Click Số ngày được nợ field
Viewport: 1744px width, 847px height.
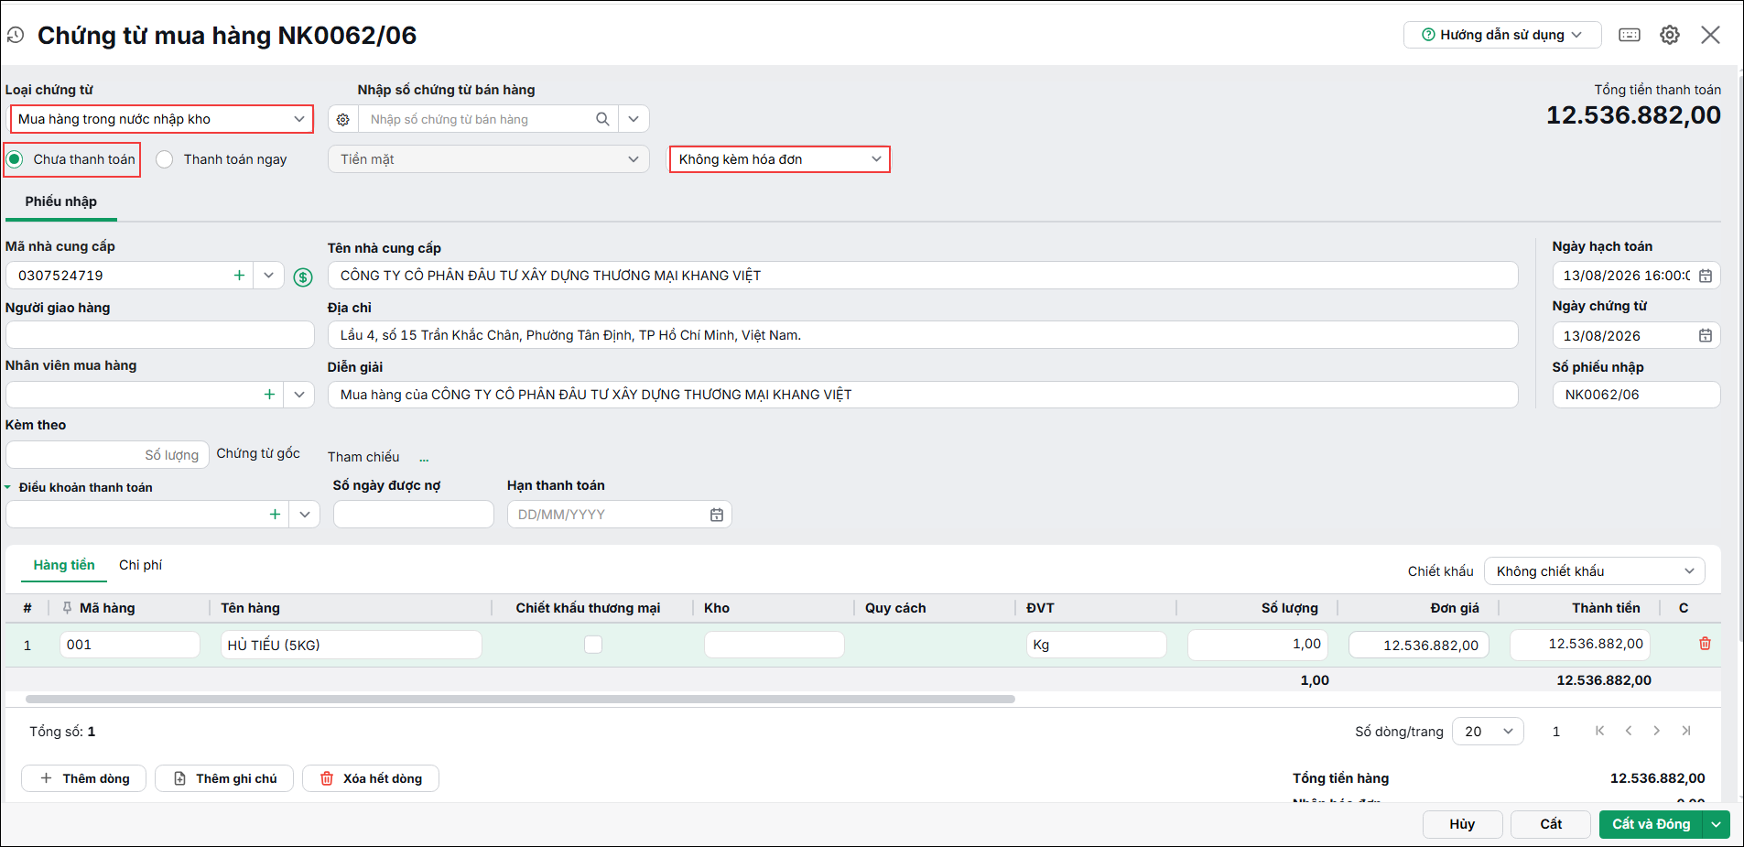[x=414, y=515]
